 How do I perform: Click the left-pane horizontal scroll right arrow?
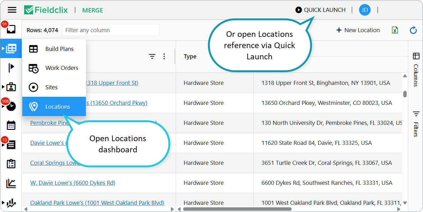pos(172,209)
